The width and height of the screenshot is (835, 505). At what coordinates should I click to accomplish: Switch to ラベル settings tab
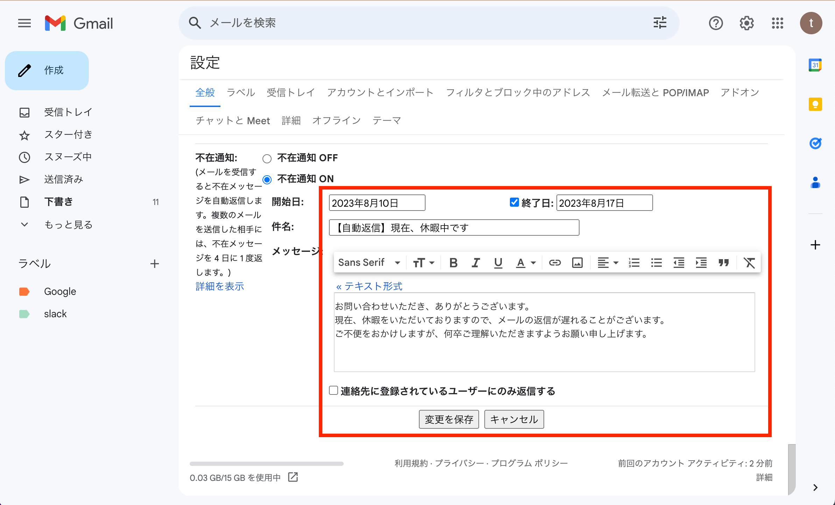(241, 93)
